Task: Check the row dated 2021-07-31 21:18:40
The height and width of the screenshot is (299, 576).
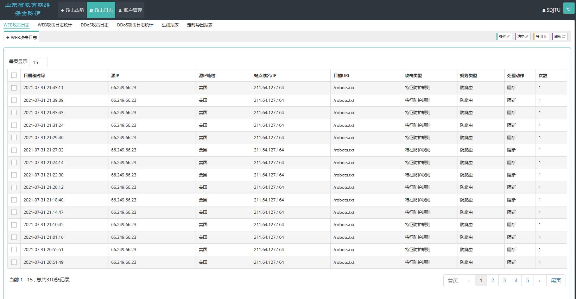Action: 14,200
